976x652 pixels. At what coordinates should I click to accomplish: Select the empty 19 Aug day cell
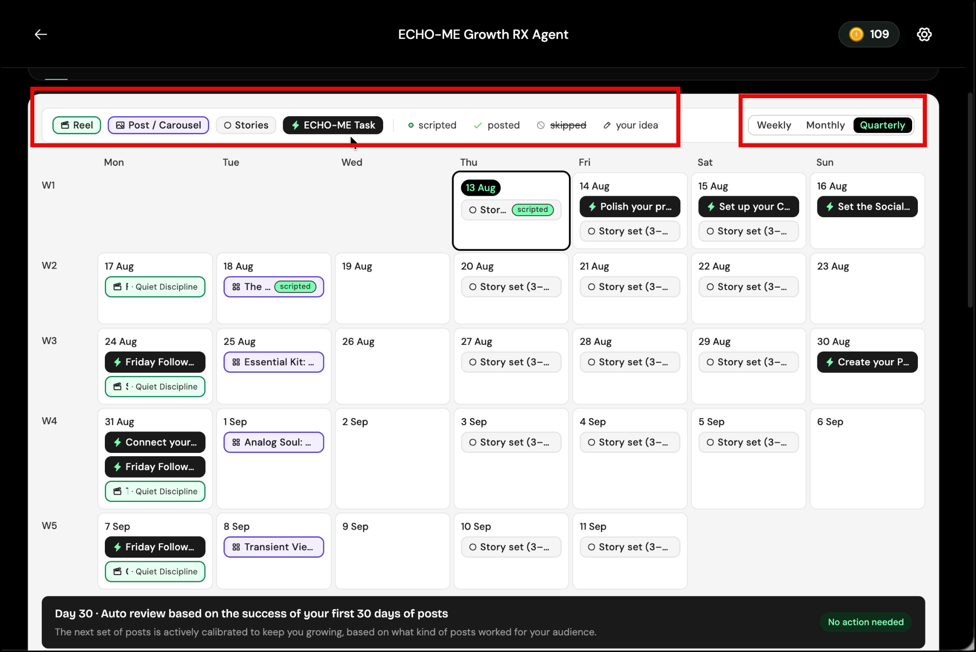[x=393, y=289]
